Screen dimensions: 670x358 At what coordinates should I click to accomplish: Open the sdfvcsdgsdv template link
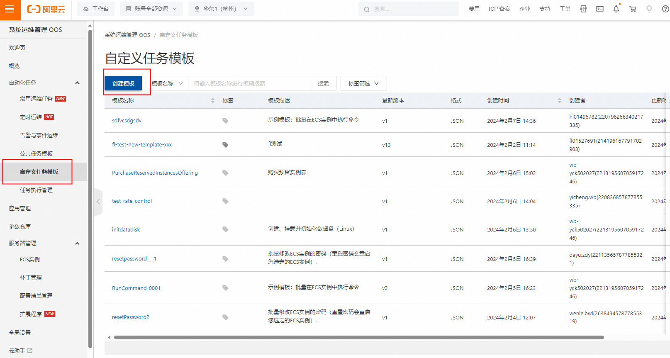click(x=127, y=121)
